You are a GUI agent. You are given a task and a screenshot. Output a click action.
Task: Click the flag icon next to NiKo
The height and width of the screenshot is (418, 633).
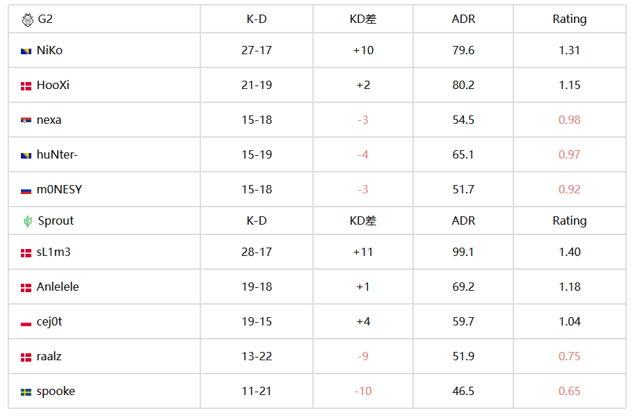[26, 51]
